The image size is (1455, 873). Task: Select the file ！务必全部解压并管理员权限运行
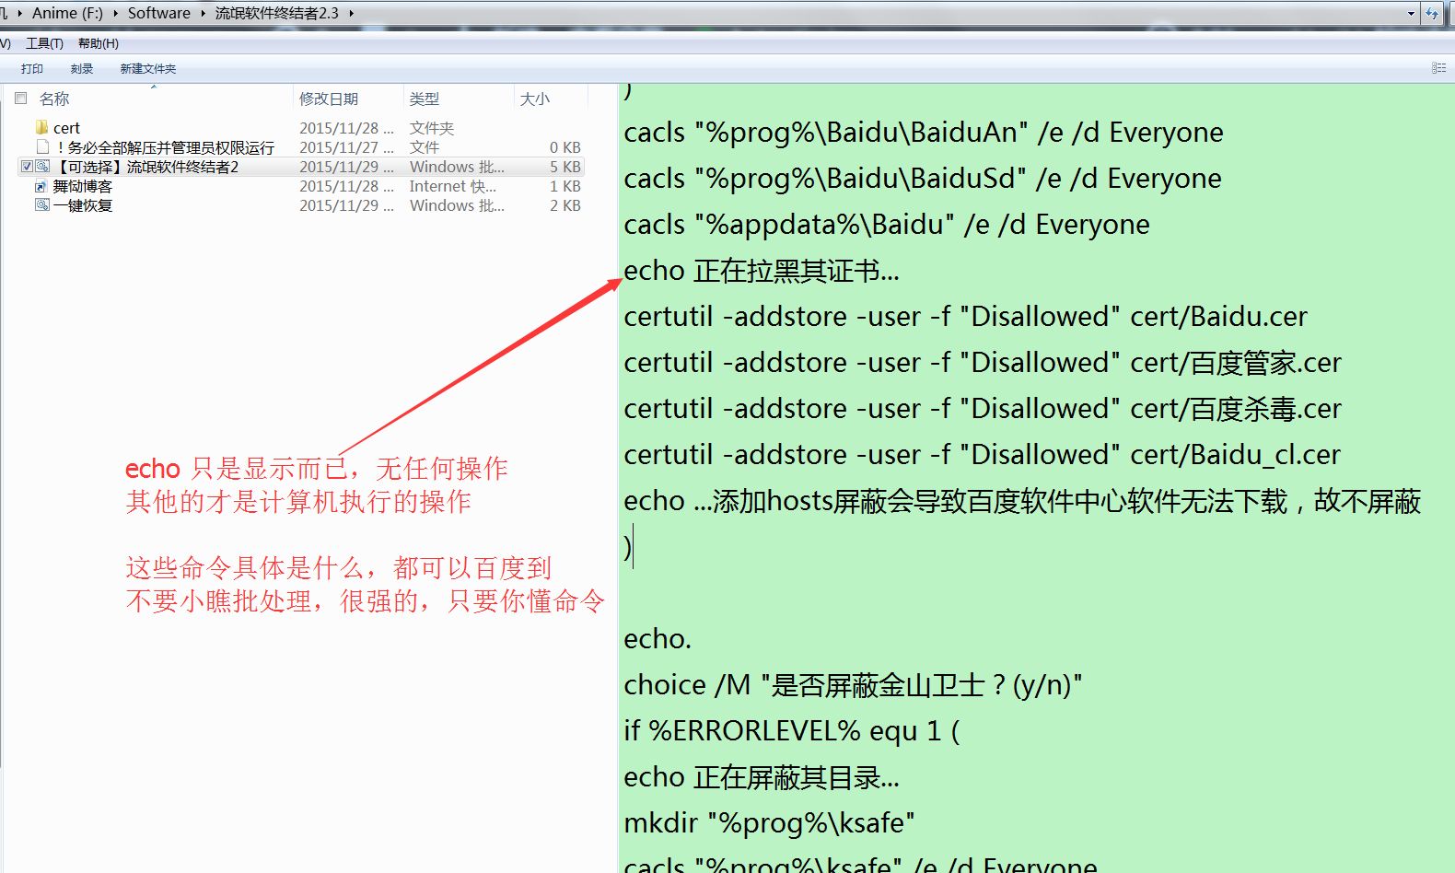coord(164,147)
